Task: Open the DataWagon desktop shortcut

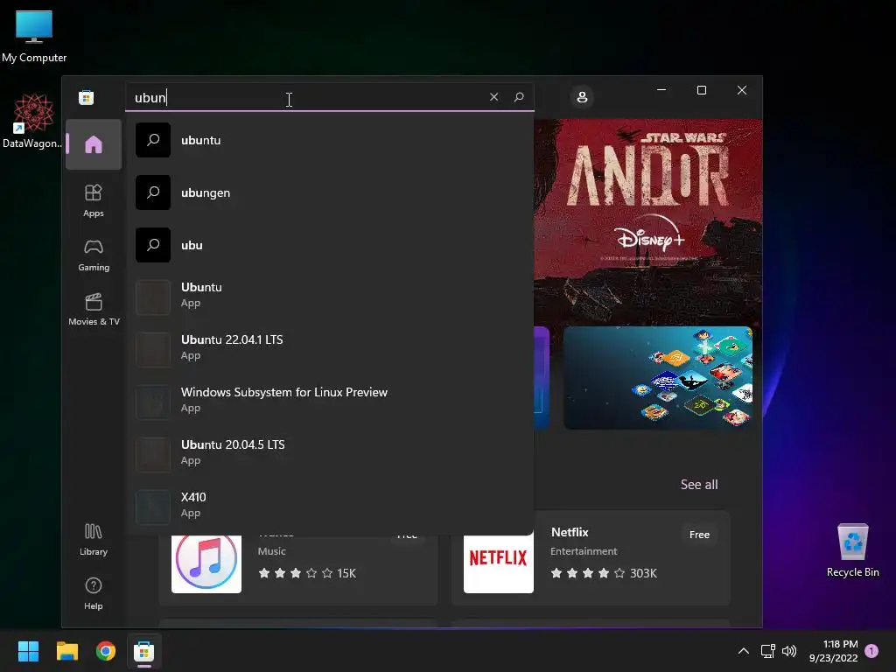Action: (32, 121)
